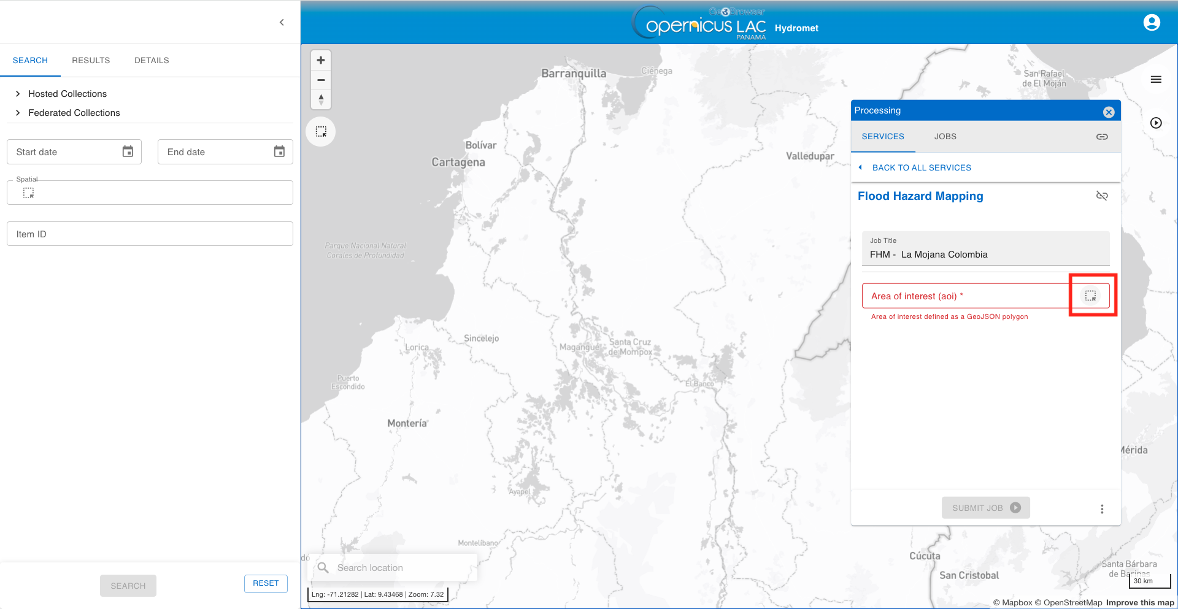Zoom out on the map
Image resolution: width=1178 pixels, height=609 pixels.
pyautogui.click(x=321, y=80)
